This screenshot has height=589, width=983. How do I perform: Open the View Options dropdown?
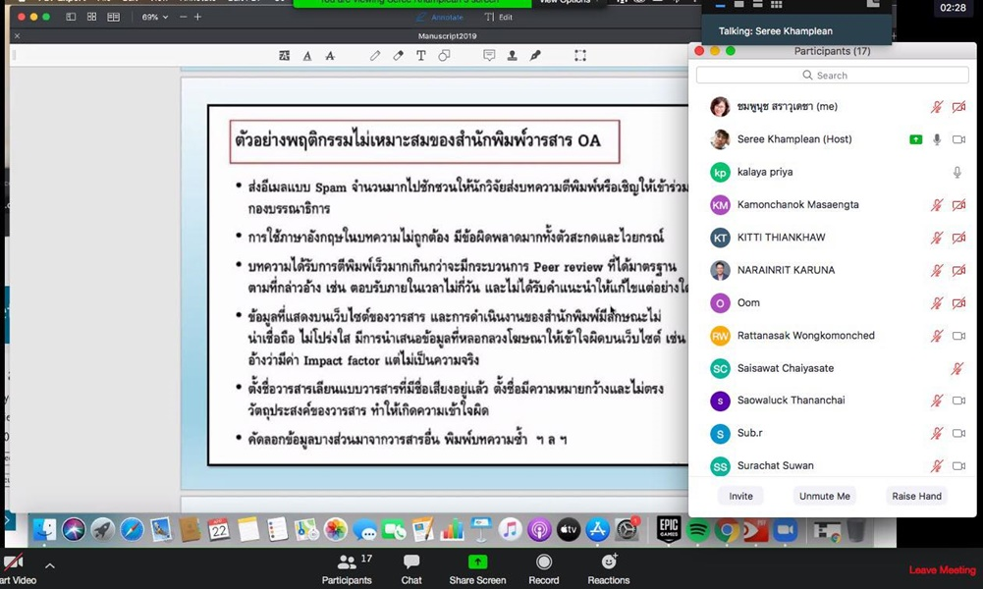click(567, 3)
